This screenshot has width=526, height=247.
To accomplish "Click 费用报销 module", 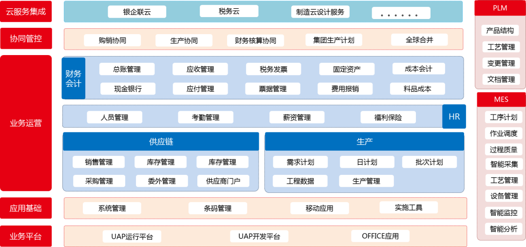I will [345, 89].
